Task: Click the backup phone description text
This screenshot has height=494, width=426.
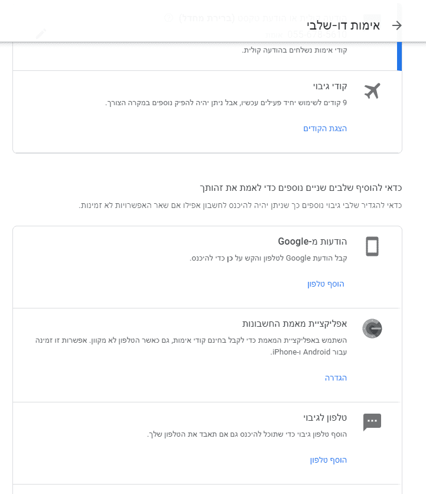Action: coord(247,434)
